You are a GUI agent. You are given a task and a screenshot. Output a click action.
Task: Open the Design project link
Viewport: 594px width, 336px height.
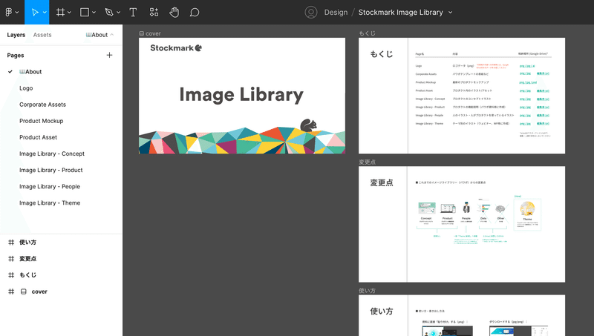pos(336,13)
